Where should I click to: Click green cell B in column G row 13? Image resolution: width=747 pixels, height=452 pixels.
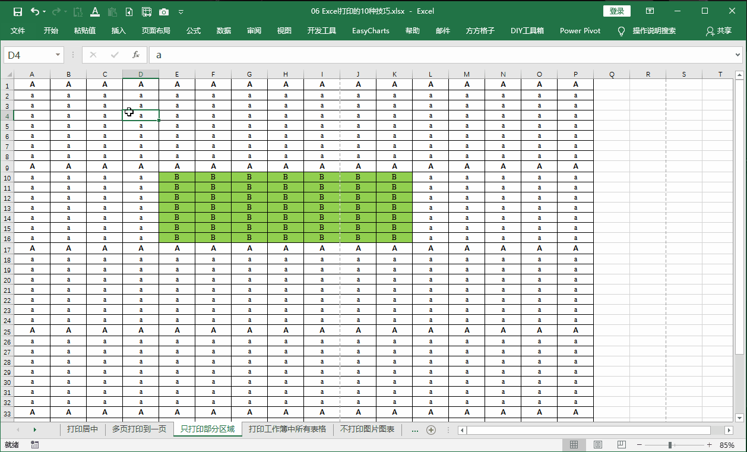tap(249, 207)
